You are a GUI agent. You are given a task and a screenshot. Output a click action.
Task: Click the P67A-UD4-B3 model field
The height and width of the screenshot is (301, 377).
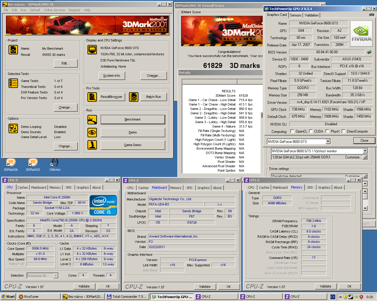click(176, 204)
